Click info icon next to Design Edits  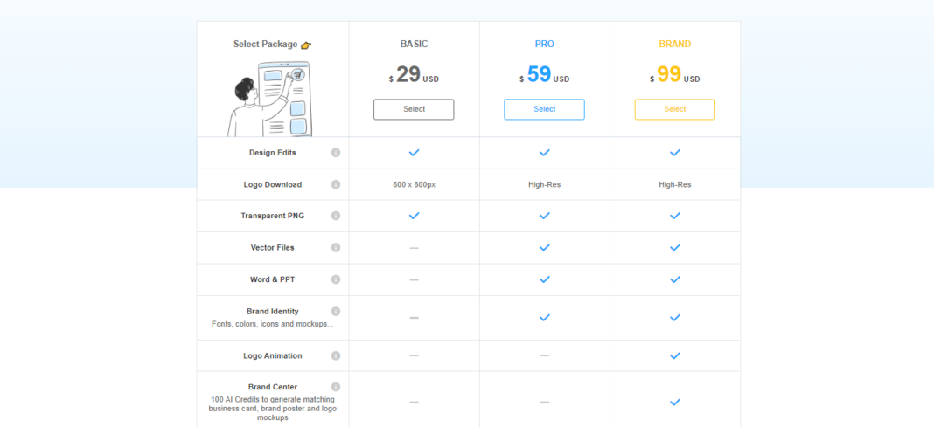pos(336,153)
